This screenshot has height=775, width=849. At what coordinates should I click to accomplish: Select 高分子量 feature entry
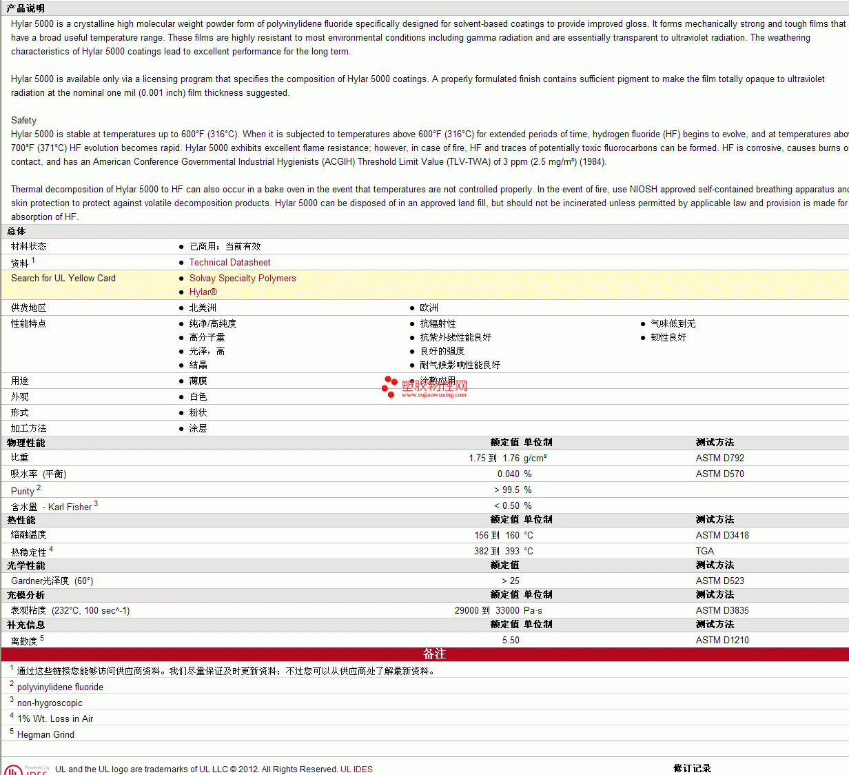click(207, 338)
